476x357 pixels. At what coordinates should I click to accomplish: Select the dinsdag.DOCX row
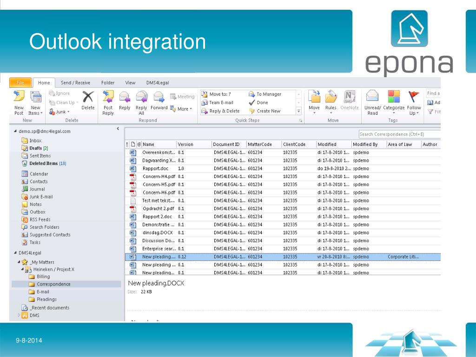tap(283, 232)
